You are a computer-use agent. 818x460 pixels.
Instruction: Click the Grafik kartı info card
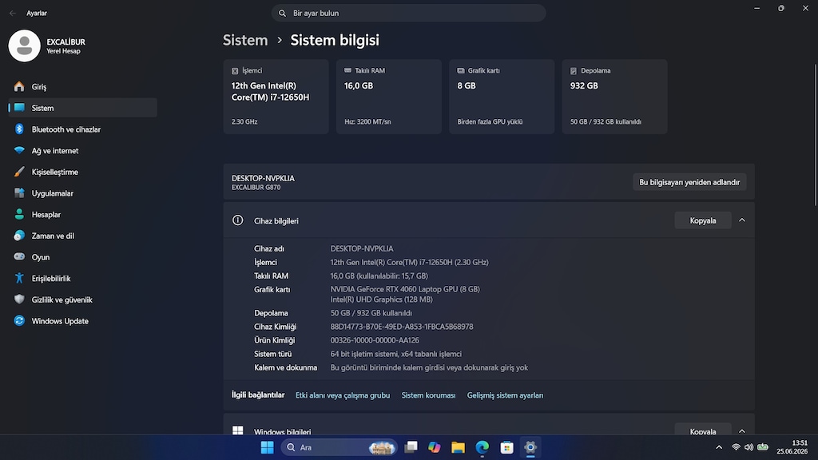click(x=502, y=97)
